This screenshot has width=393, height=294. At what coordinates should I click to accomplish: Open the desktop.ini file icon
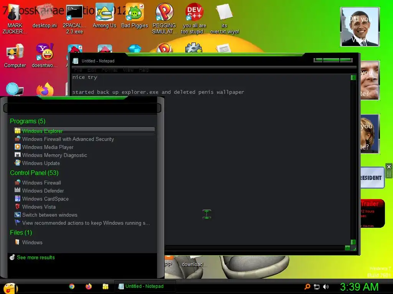click(45, 16)
